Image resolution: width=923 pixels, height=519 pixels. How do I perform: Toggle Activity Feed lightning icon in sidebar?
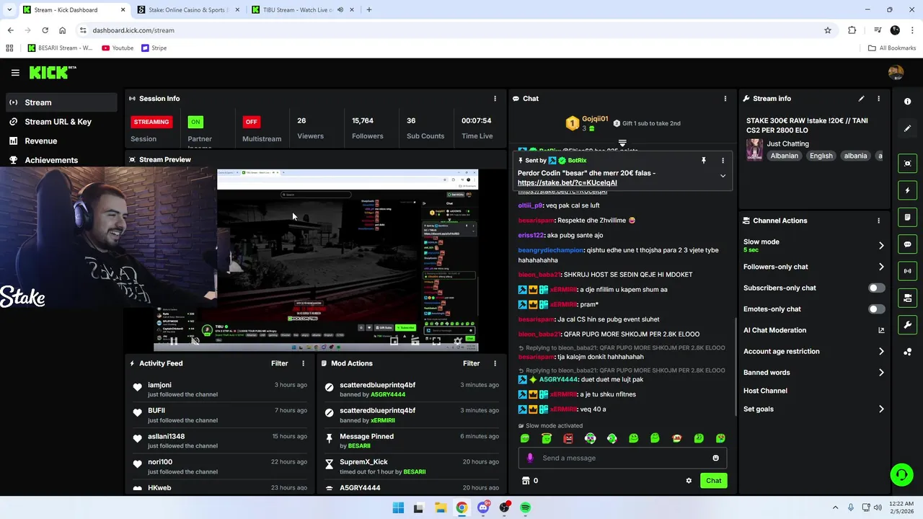[908, 190]
